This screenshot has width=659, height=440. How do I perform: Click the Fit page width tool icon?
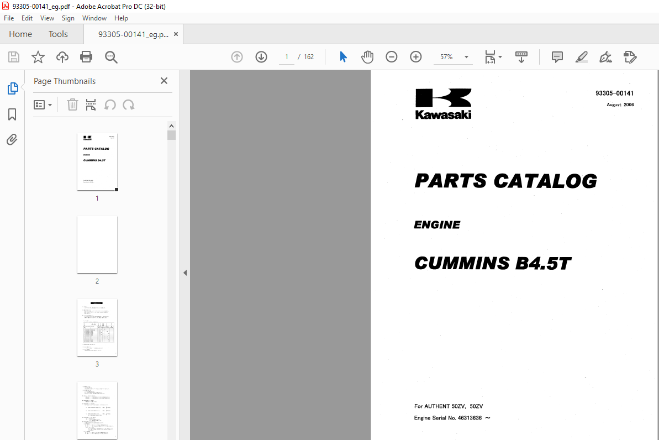pos(490,57)
